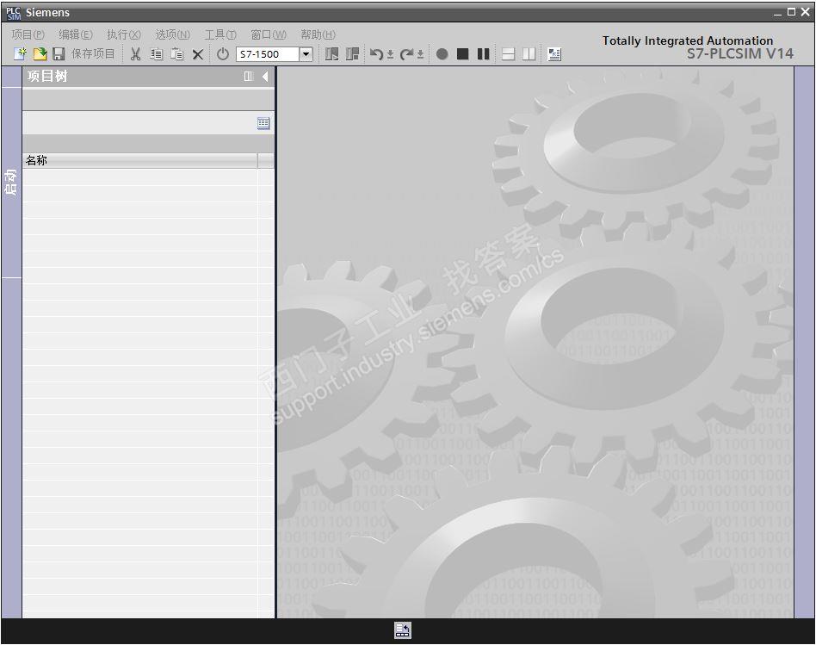Open the redo history dropdown arrow
This screenshot has height=645, width=816.
421,54
